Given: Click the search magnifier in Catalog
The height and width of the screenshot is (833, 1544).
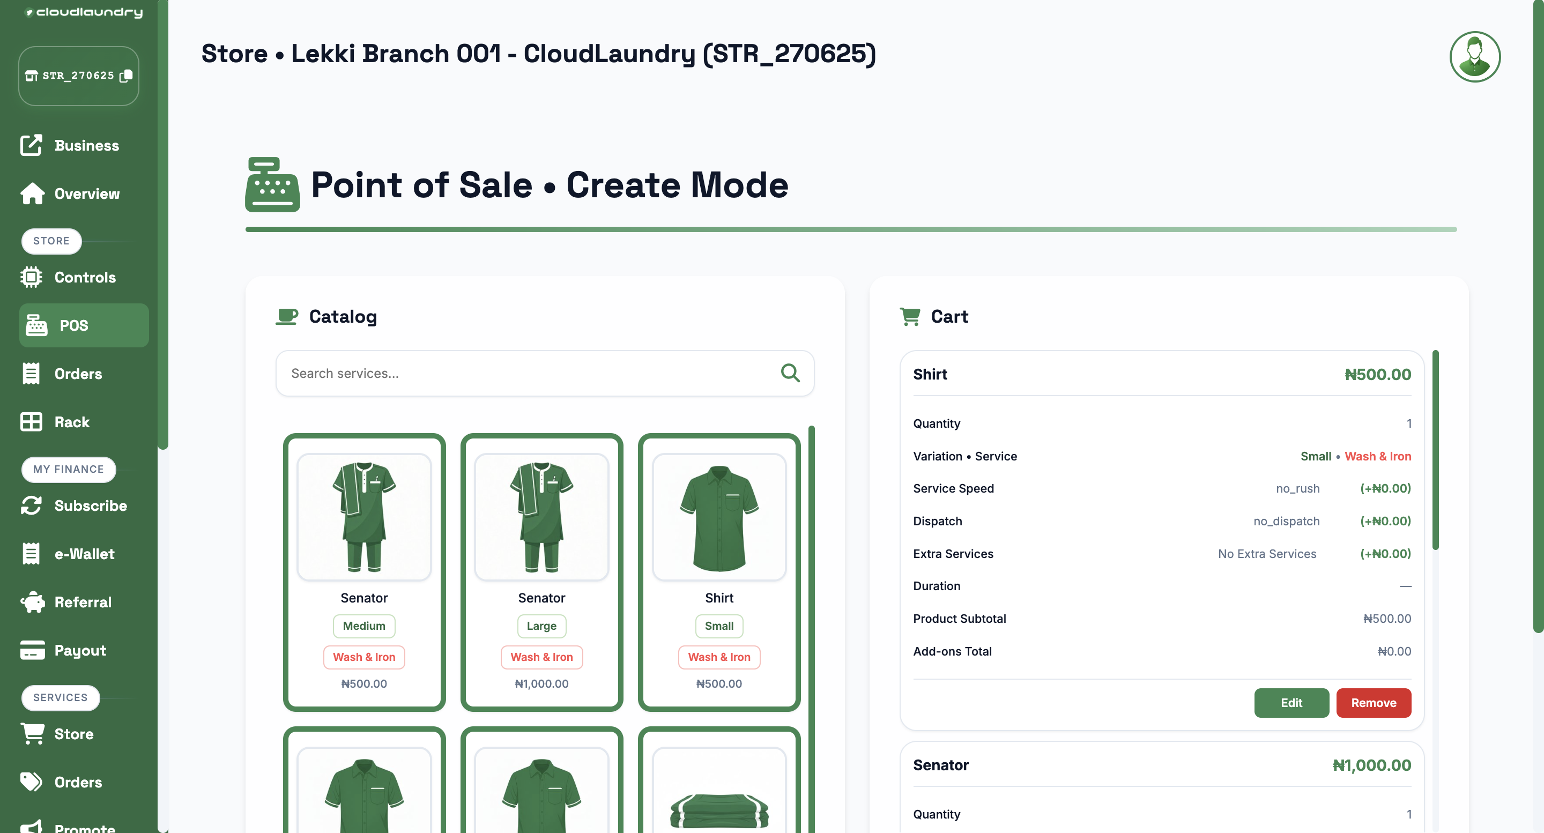Looking at the screenshot, I should [x=790, y=373].
